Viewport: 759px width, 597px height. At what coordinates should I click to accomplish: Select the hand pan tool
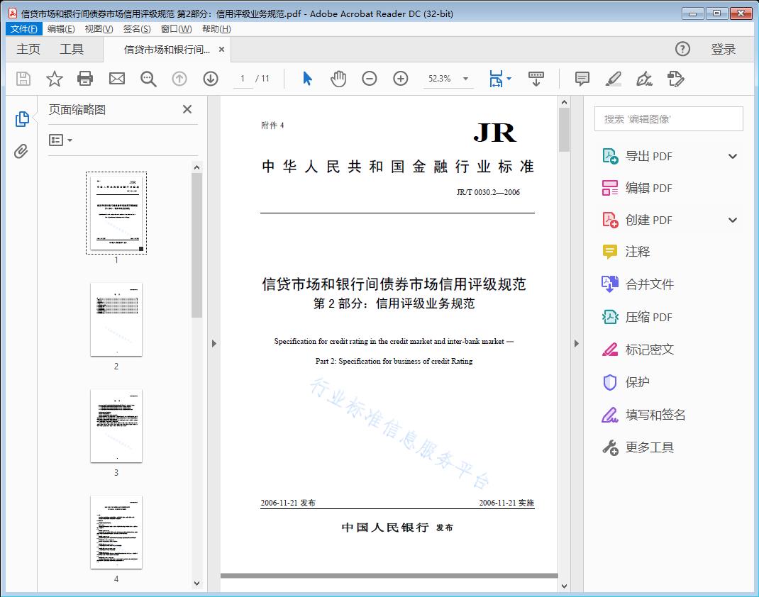338,79
